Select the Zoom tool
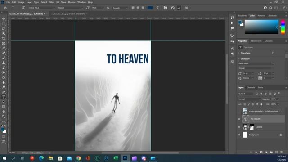Image resolution: width=288 pixels, height=162 pixels. pyautogui.click(x=4, y=116)
